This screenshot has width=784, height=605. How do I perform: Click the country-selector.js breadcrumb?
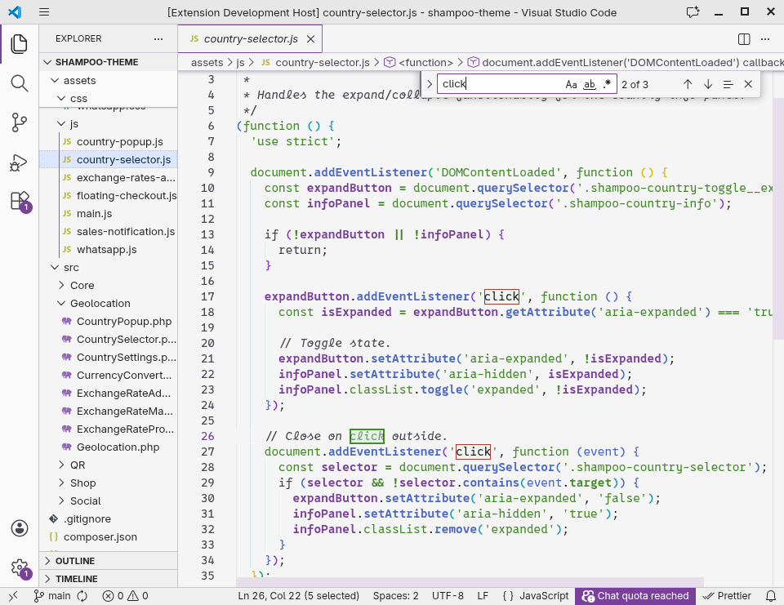[315, 63]
